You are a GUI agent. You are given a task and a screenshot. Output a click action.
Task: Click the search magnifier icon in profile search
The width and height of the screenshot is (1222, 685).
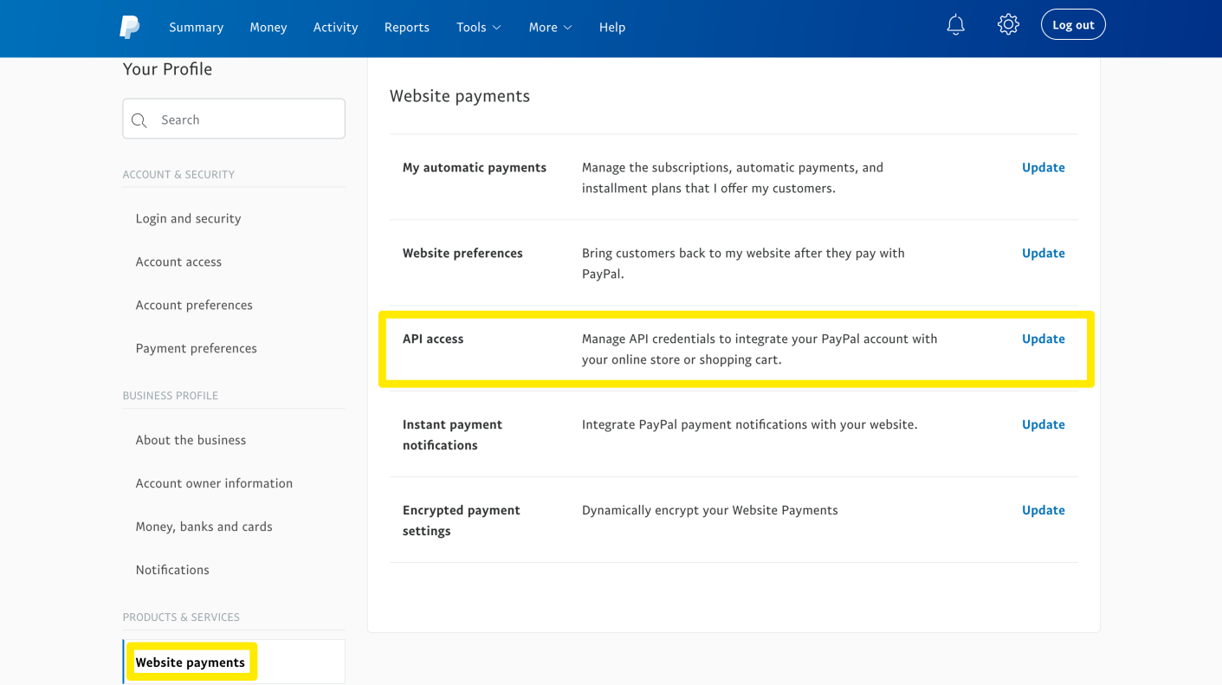(139, 120)
